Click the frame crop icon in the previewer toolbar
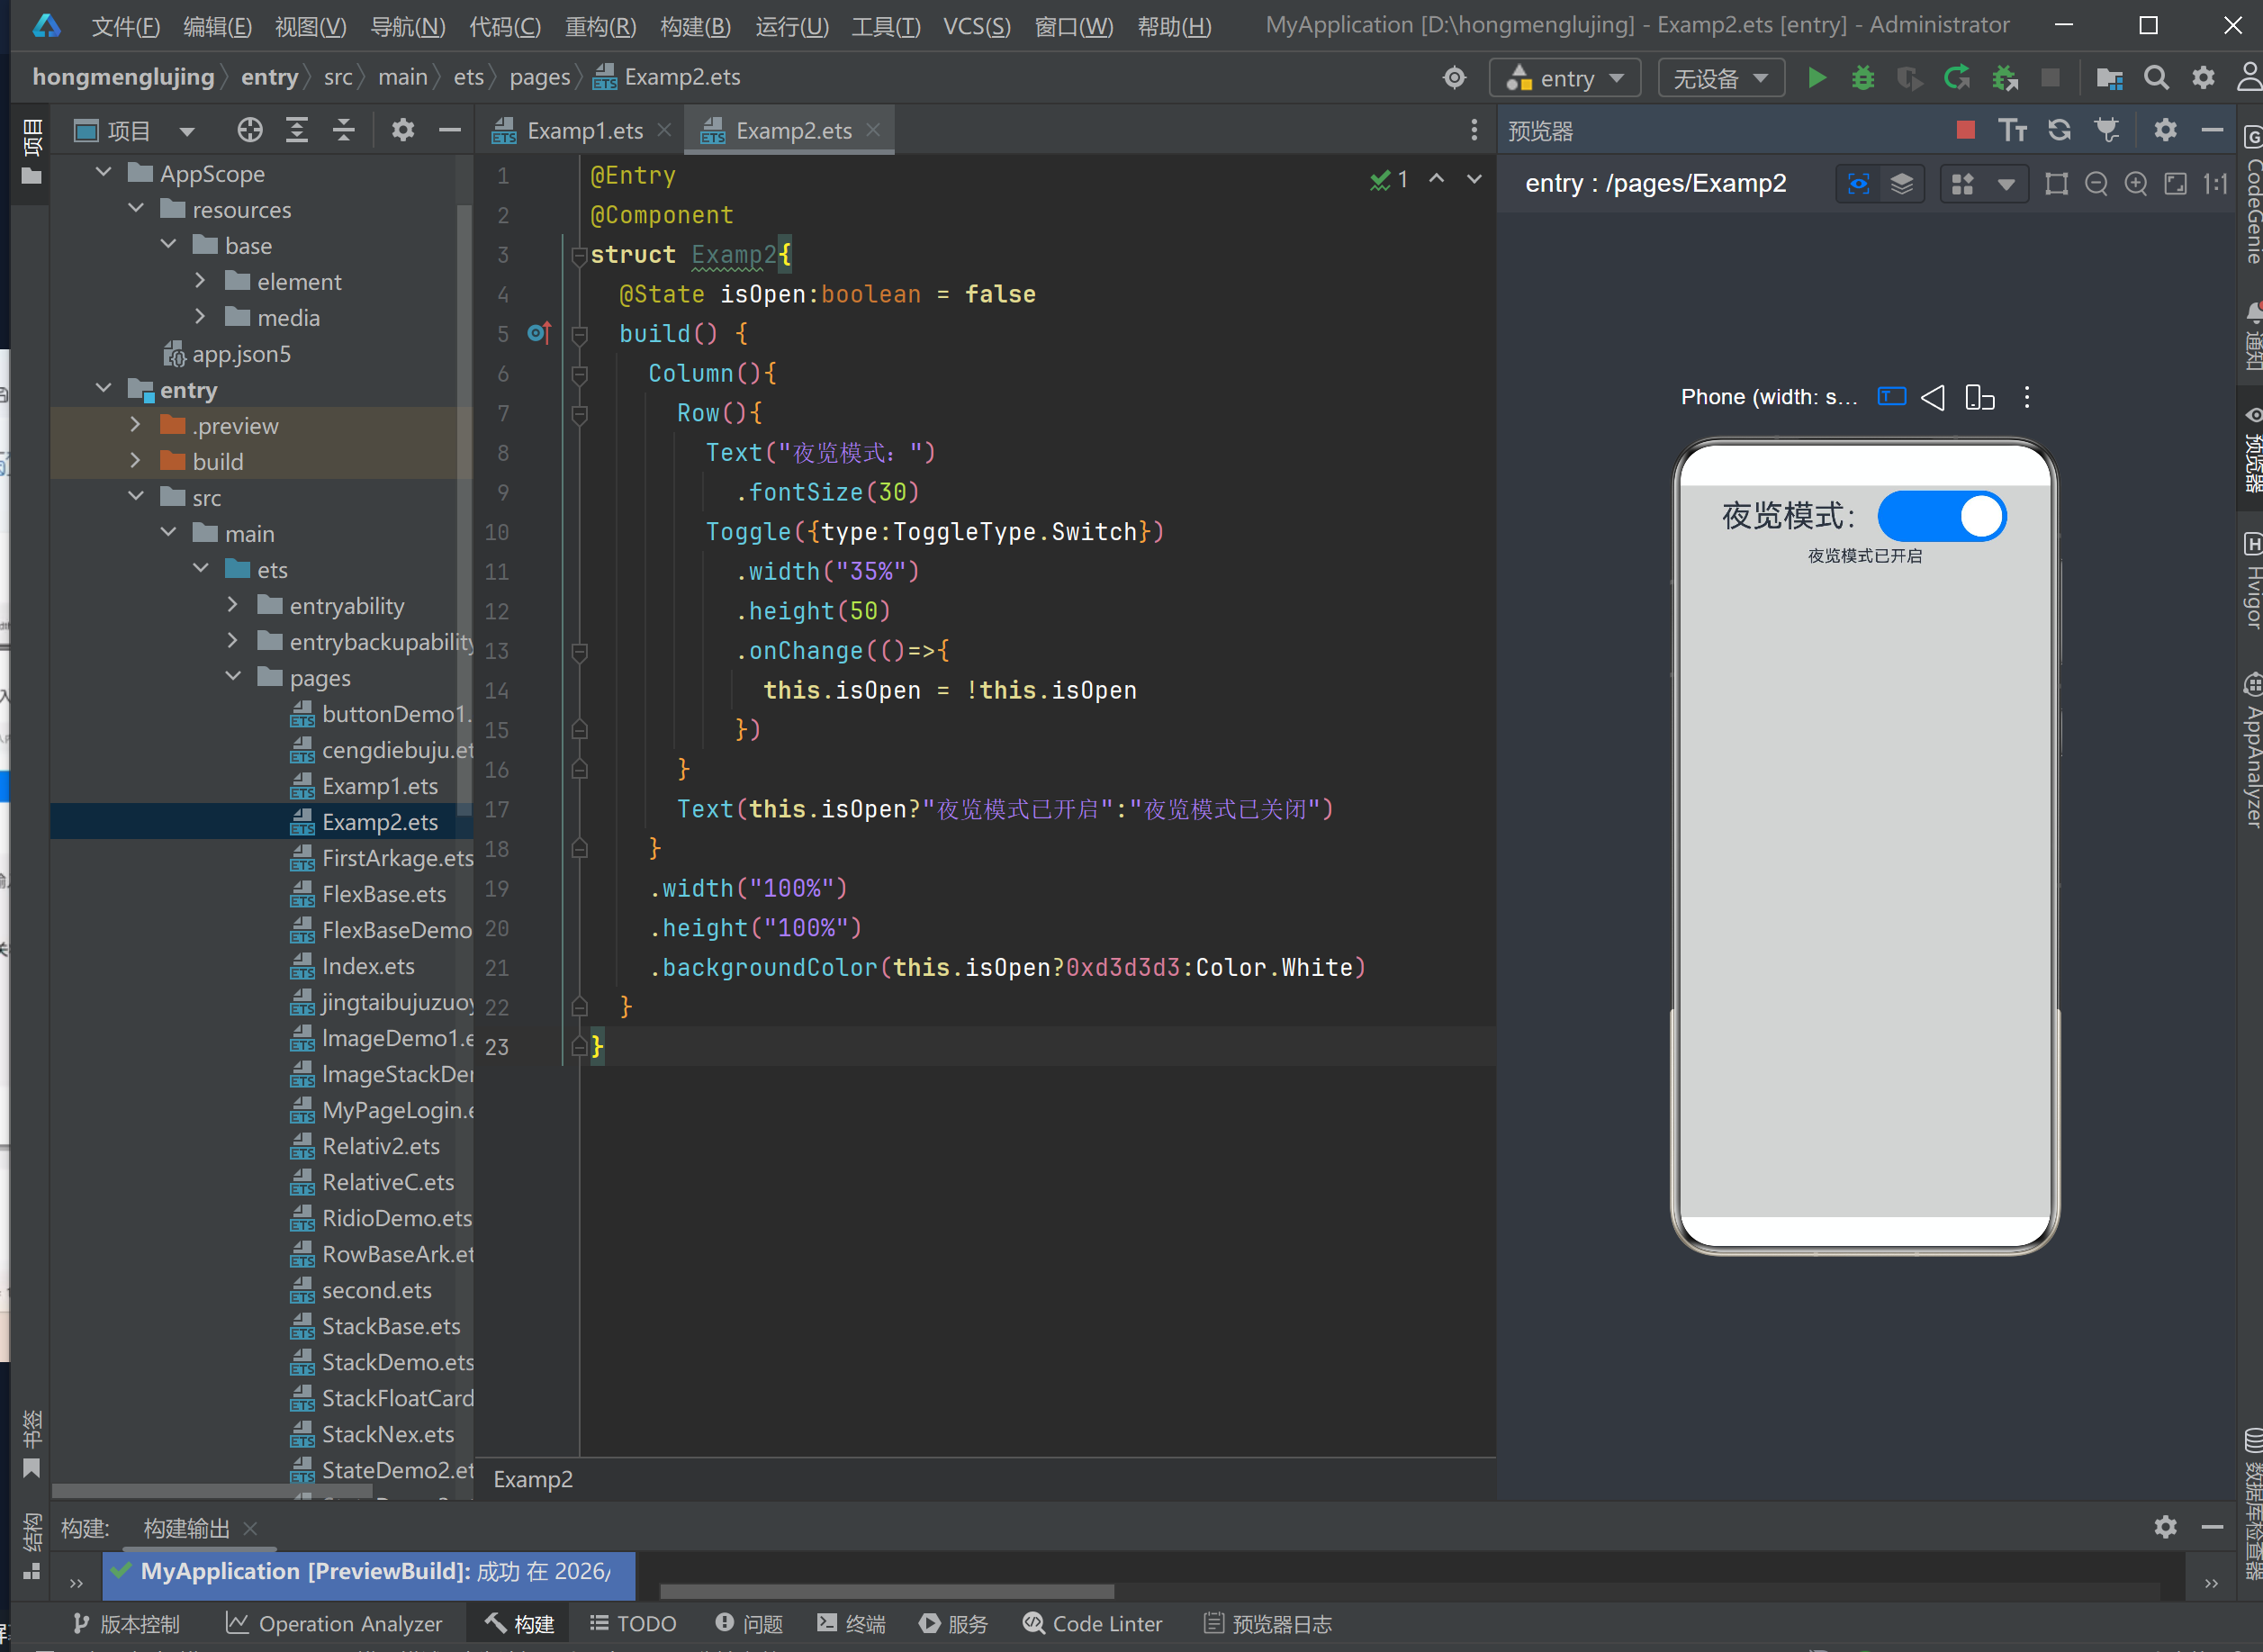The width and height of the screenshot is (2263, 1652). pyautogui.click(x=2057, y=184)
